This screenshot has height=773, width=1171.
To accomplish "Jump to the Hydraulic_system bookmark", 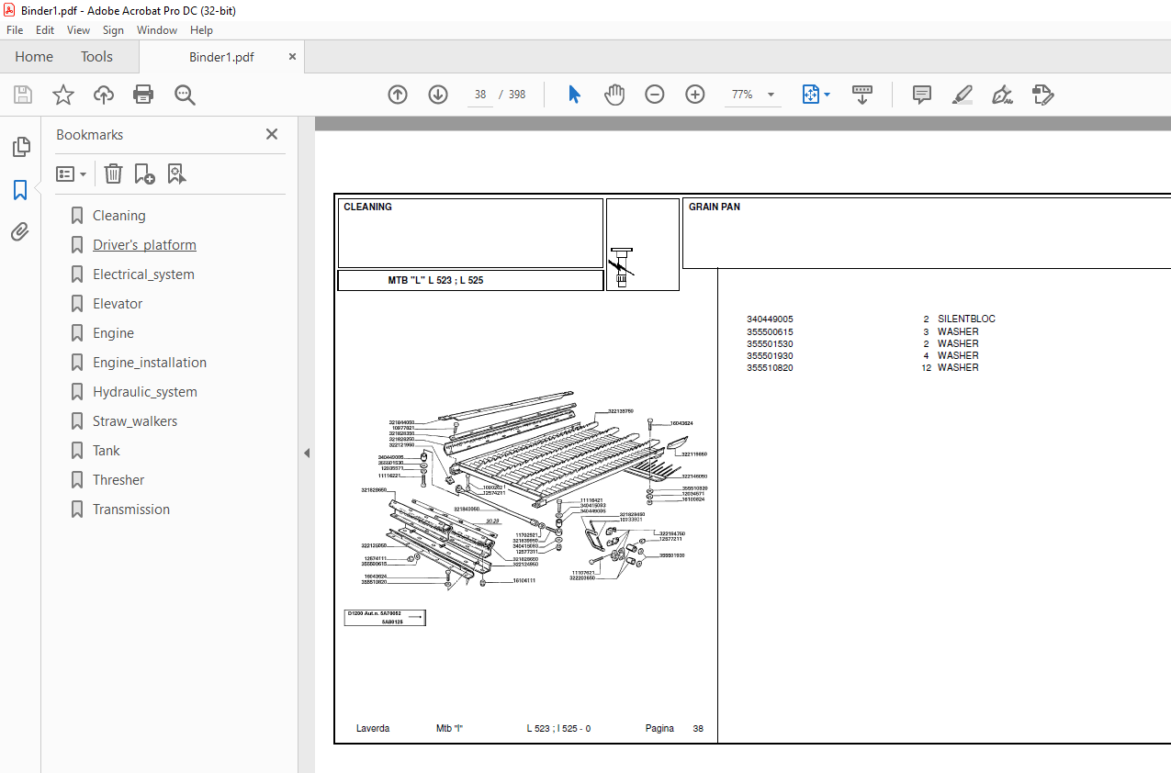I will pos(145,392).
